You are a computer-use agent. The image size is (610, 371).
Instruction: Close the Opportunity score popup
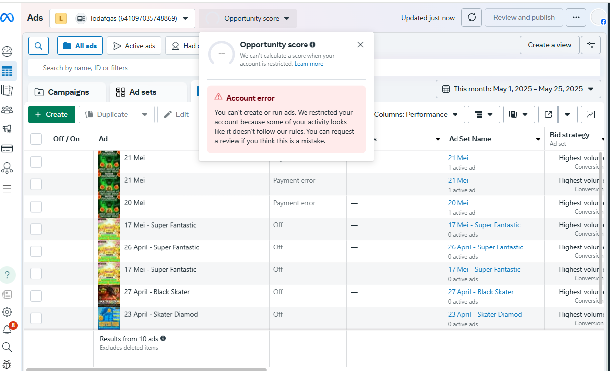click(x=360, y=45)
